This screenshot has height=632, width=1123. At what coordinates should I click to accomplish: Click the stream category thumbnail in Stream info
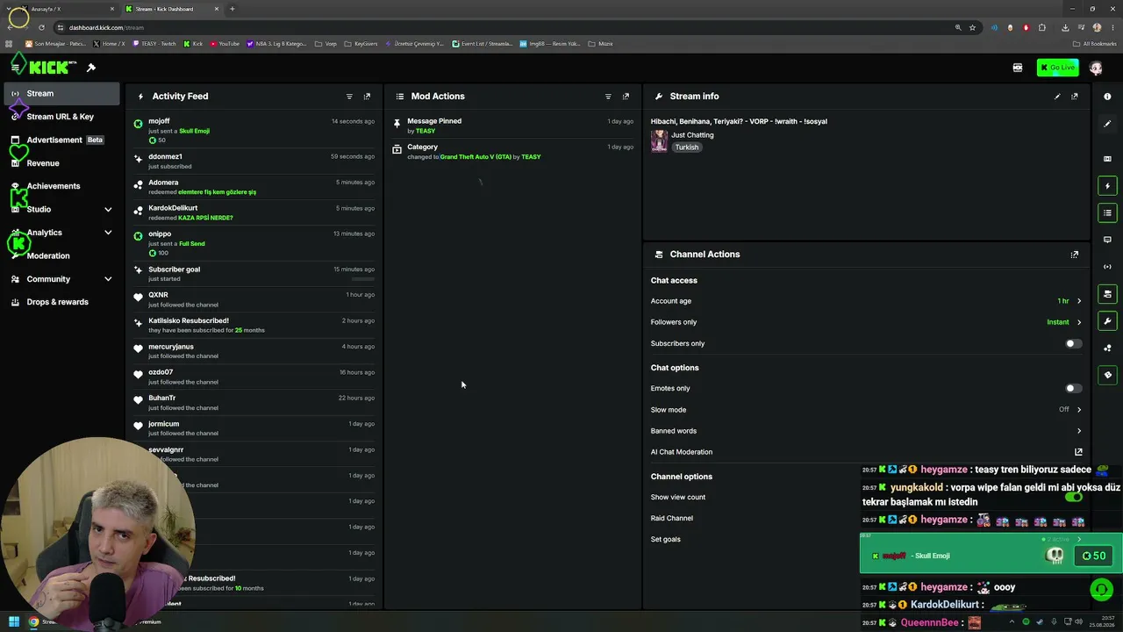659,141
